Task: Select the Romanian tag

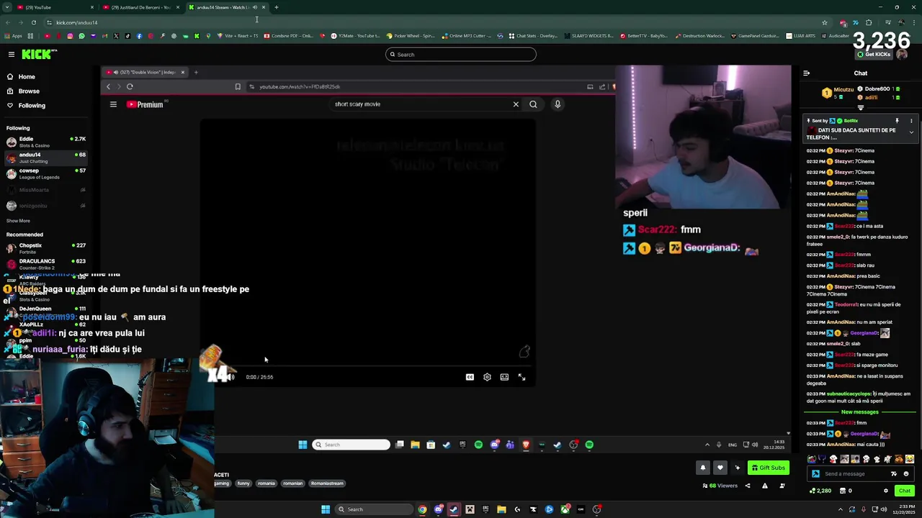Action: (x=292, y=483)
